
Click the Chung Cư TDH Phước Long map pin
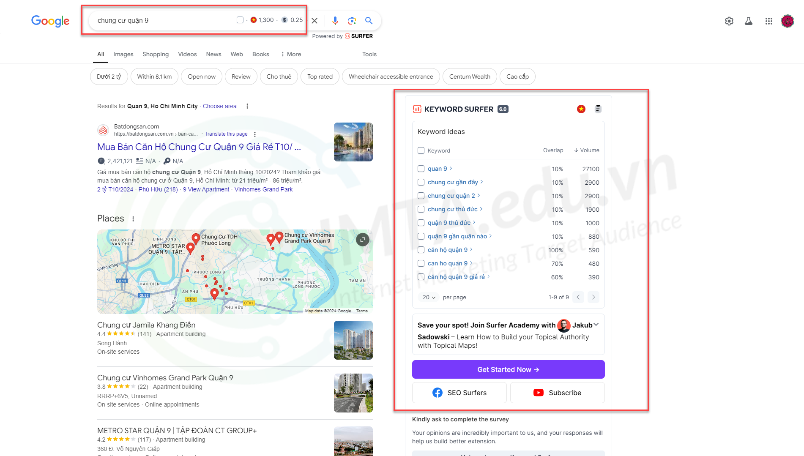pos(196,239)
